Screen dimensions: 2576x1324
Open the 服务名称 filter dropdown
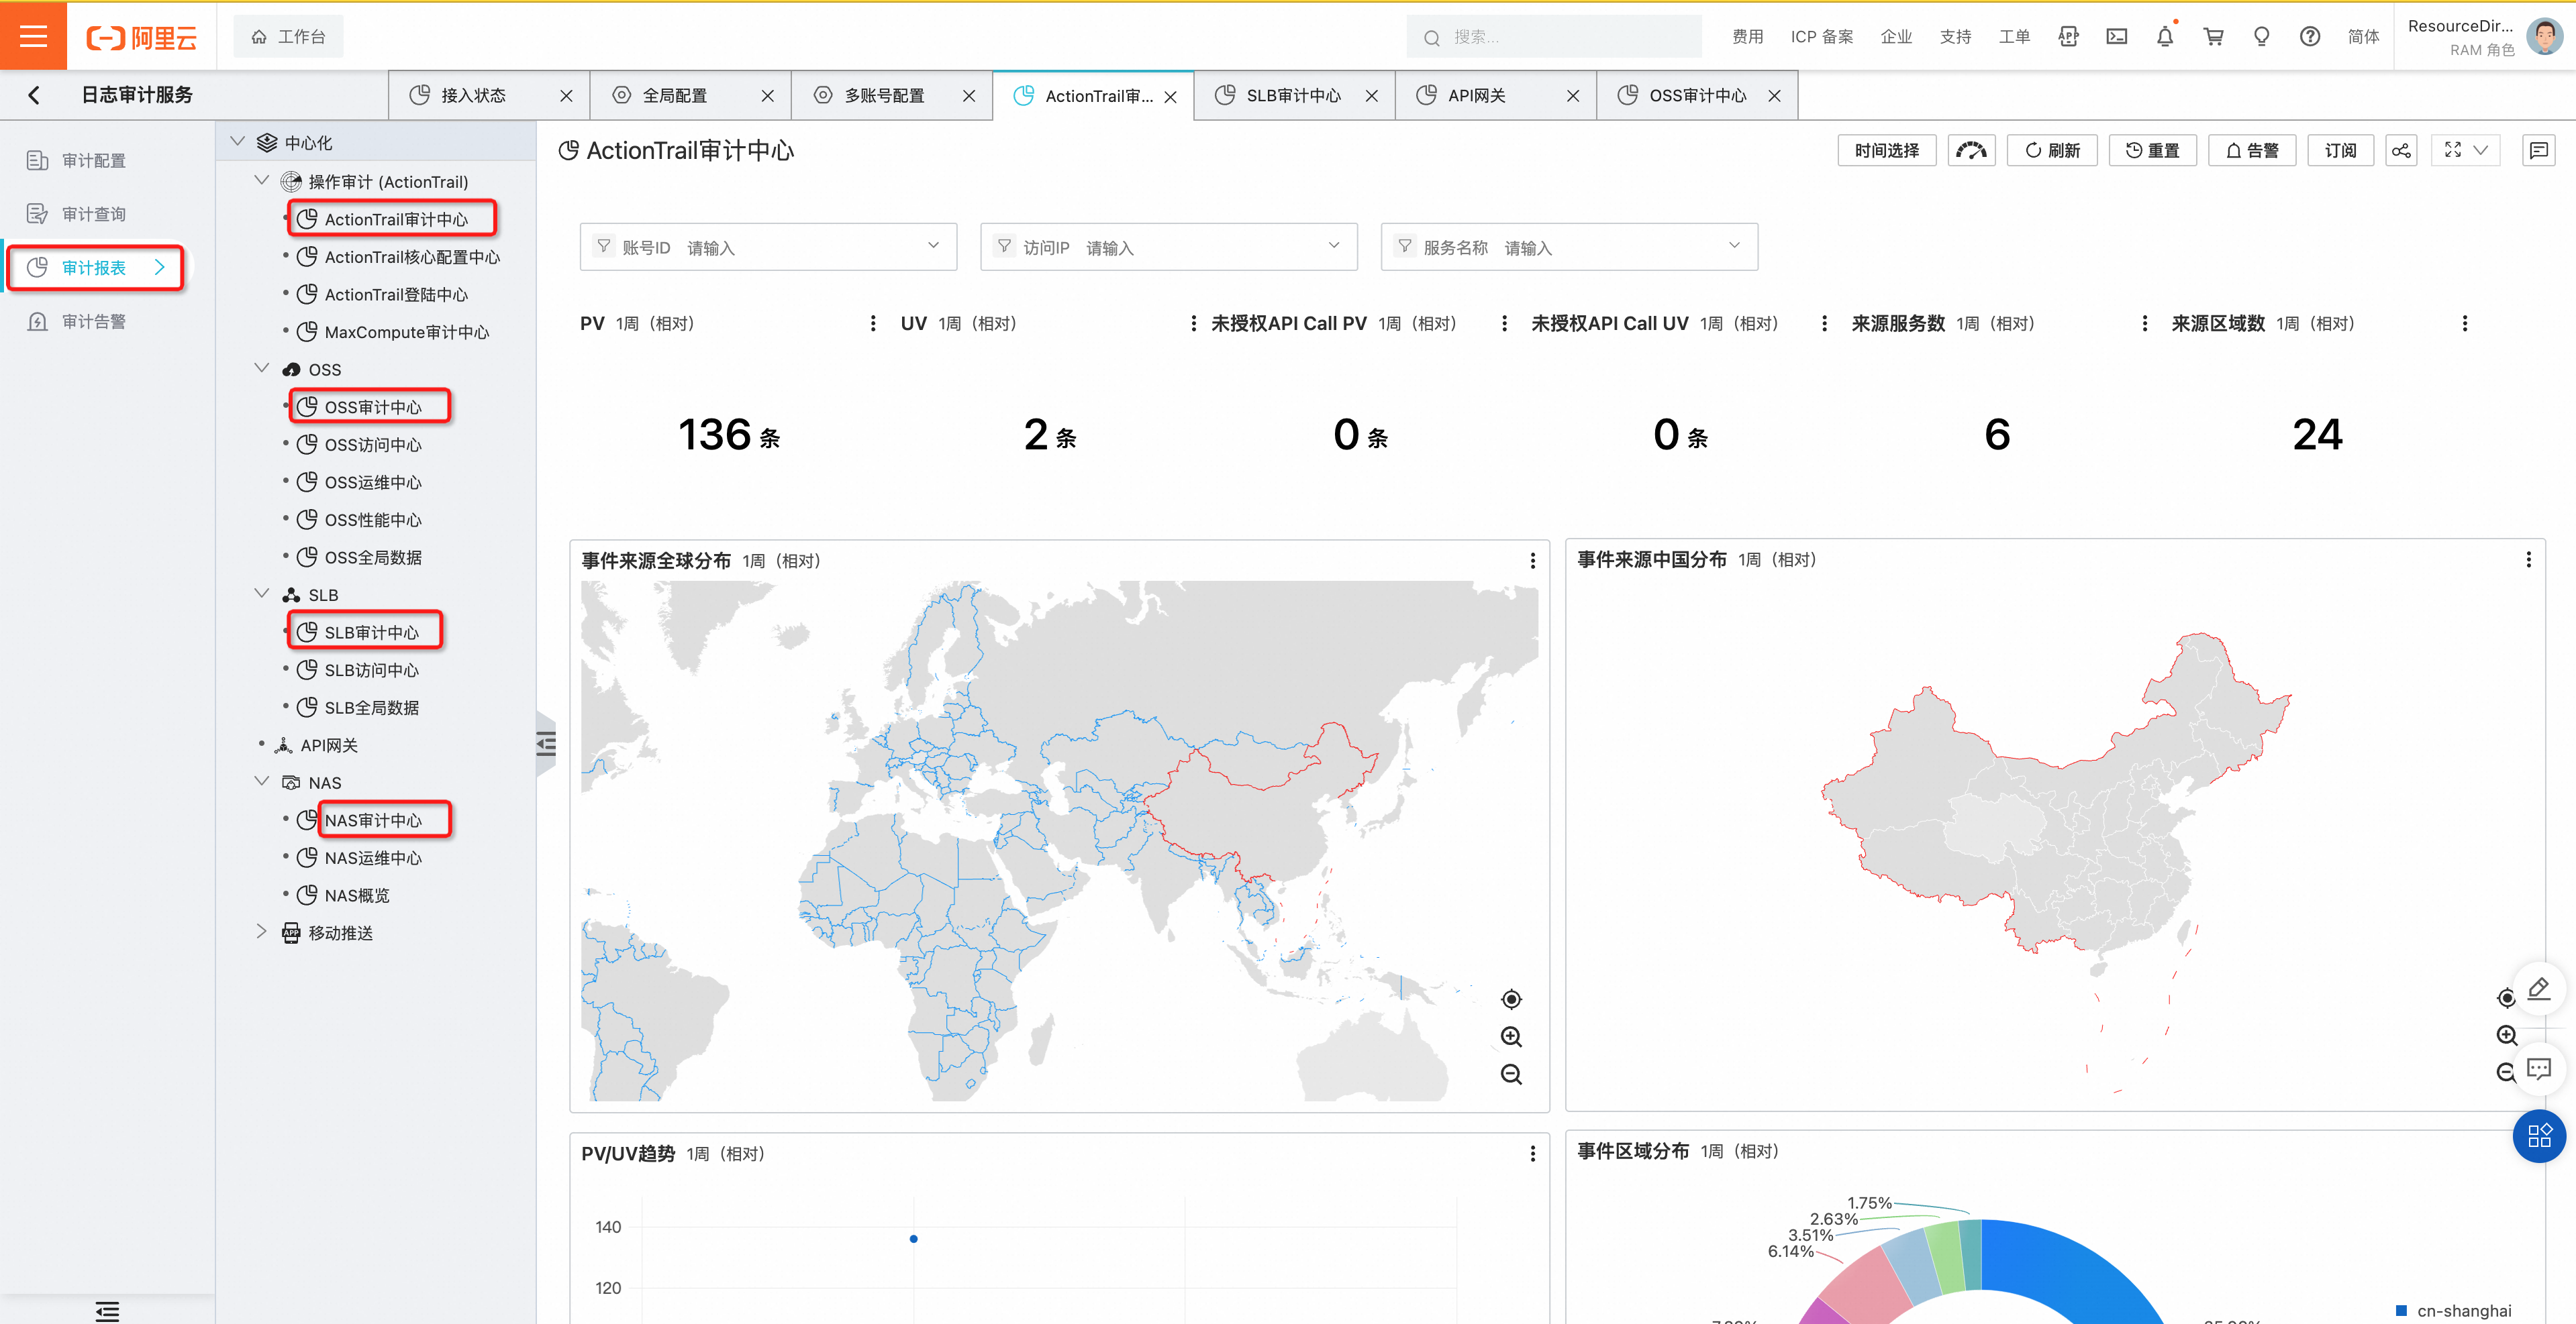(1569, 247)
